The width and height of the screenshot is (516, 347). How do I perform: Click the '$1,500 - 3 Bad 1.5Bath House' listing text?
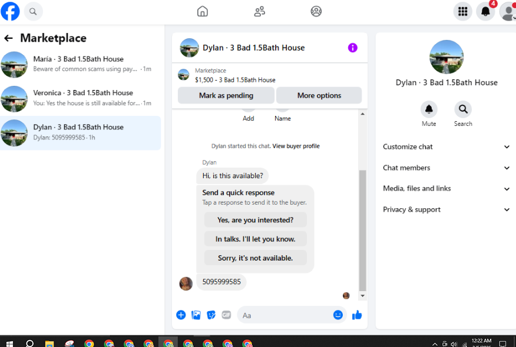235,80
